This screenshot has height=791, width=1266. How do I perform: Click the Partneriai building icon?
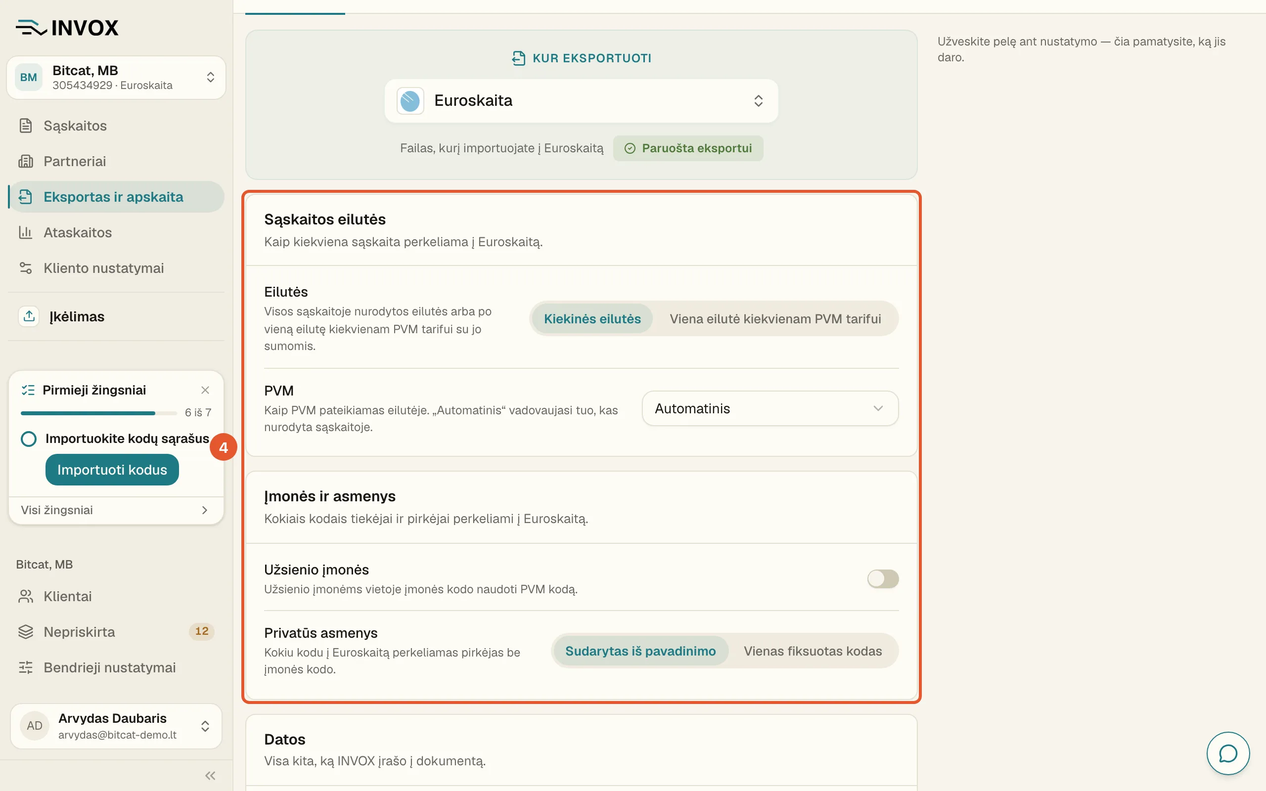pyautogui.click(x=26, y=161)
